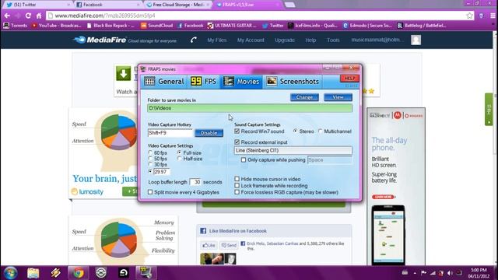The width and height of the screenshot is (498, 280).
Task: Open the Screenshots tab in FRAPS
Action: (293, 82)
